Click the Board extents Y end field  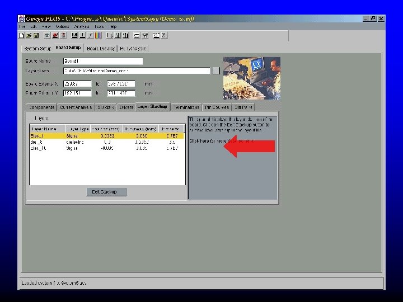click(x=121, y=93)
